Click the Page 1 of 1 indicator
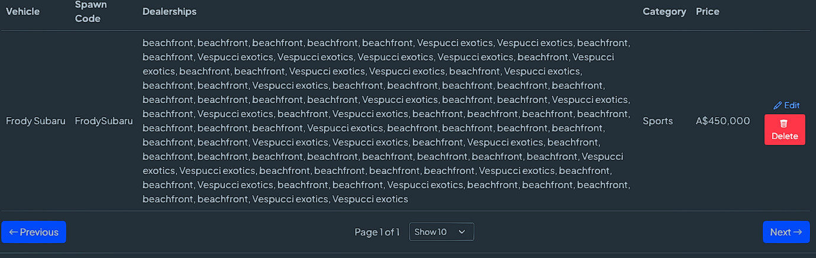This screenshot has height=258, width=816. click(x=377, y=232)
